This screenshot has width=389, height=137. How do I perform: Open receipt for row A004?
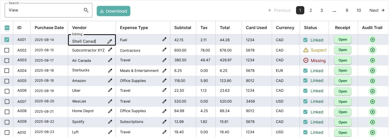click(x=343, y=70)
